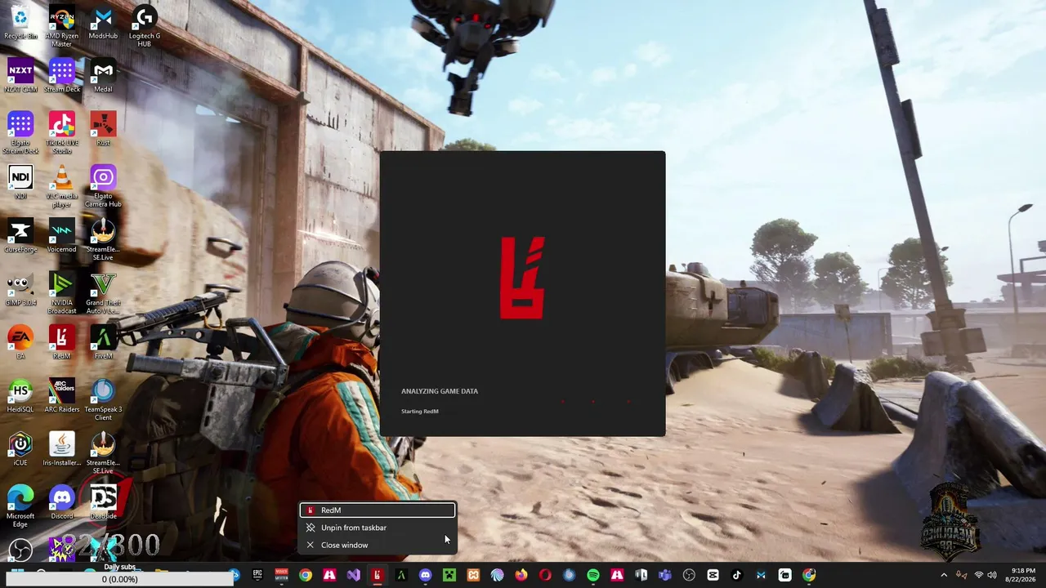Open Firefox from the taskbar
The image size is (1046, 588).
[x=521, y=575]
